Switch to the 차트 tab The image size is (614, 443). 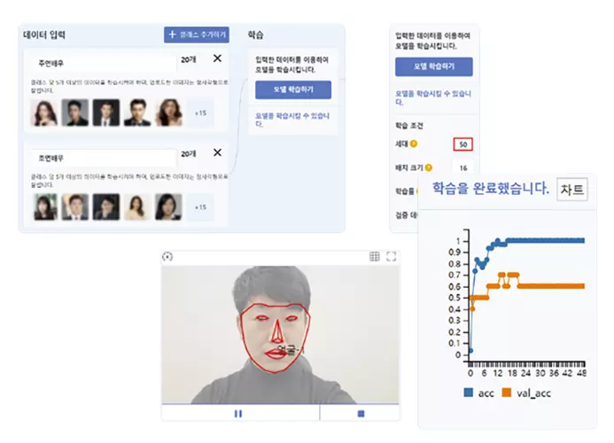[x=572, y=190]
